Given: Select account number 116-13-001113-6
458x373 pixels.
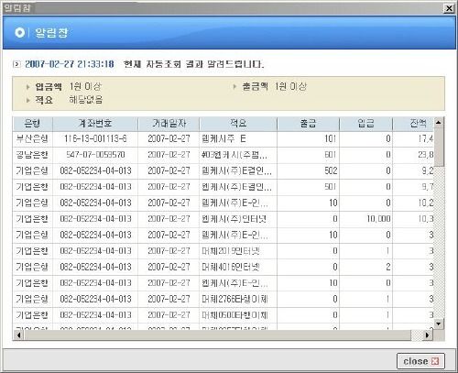Looking at the screenshot, I should [x=95, y=138].
